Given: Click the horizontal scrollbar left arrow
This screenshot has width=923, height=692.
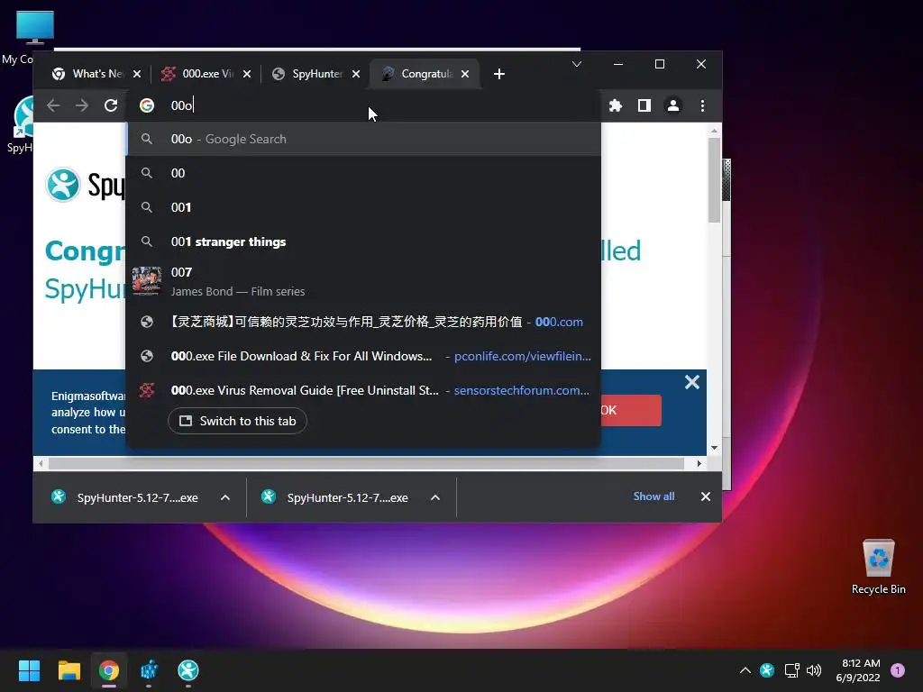Looking at the screenshot, I should tap(41, 464).
